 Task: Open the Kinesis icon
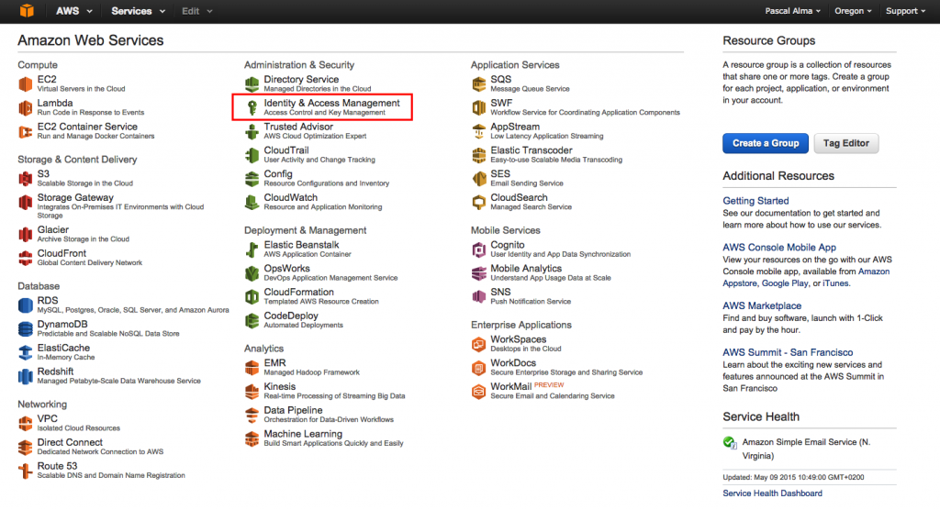(252, 392)
